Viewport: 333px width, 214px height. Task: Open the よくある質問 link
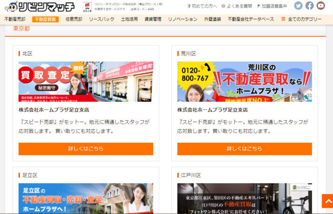[236, 6]
